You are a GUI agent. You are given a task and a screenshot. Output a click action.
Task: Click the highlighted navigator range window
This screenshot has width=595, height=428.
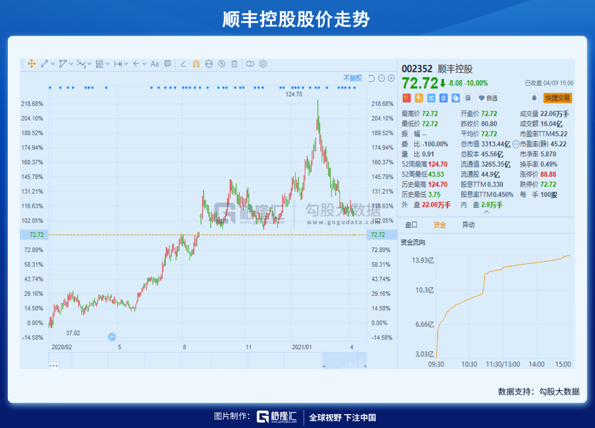click(344, 361)
